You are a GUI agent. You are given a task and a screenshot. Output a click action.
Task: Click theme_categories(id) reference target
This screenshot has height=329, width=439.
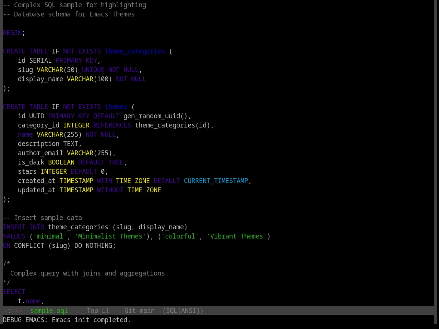tap(173, 125)
